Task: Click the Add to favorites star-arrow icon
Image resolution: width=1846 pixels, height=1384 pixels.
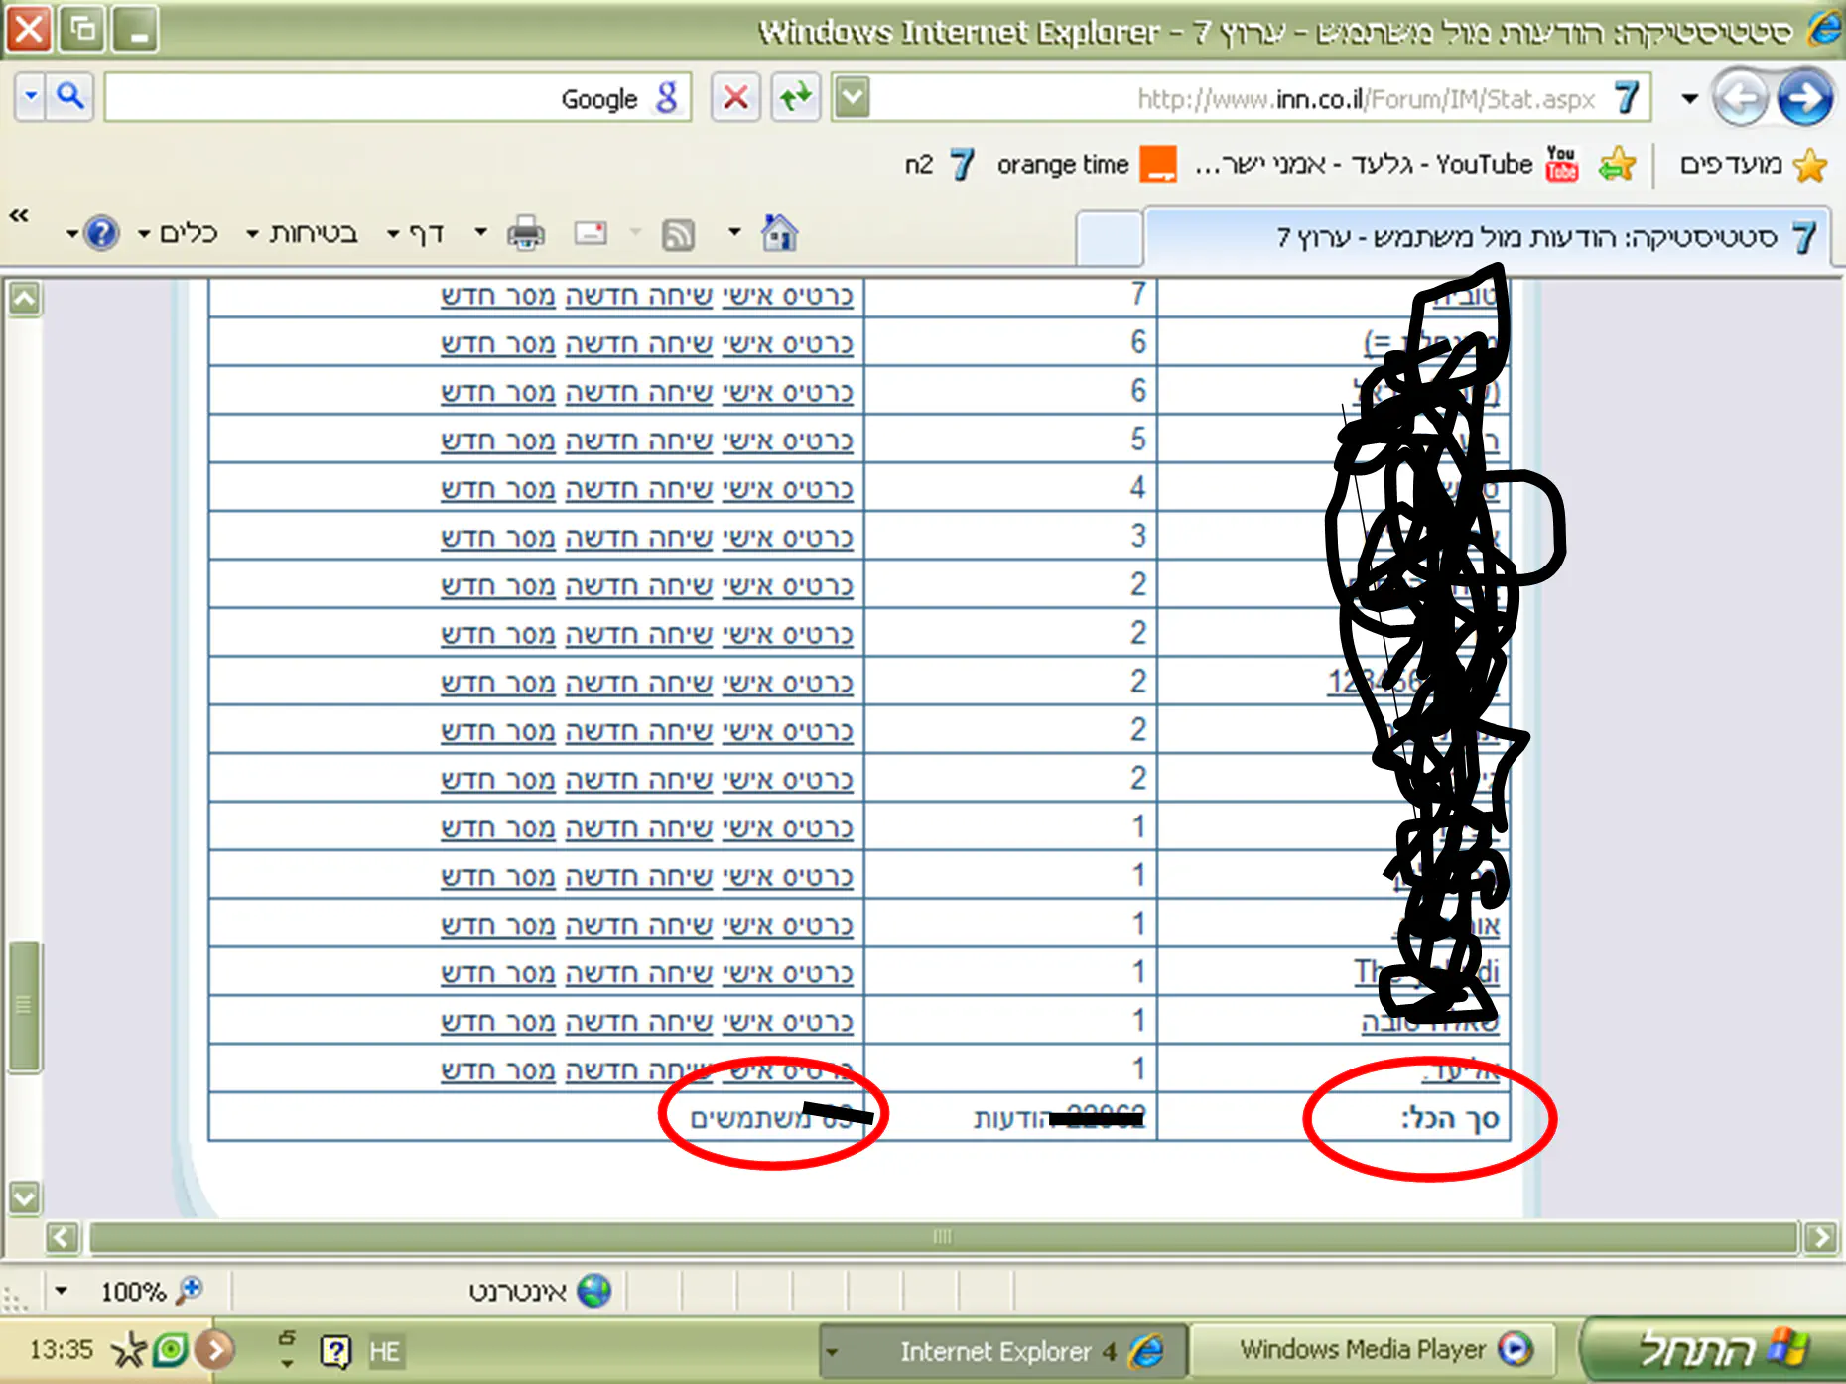Action: coord(1617,165)
